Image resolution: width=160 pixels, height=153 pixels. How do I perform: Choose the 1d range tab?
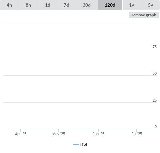[x=48, y=5]
